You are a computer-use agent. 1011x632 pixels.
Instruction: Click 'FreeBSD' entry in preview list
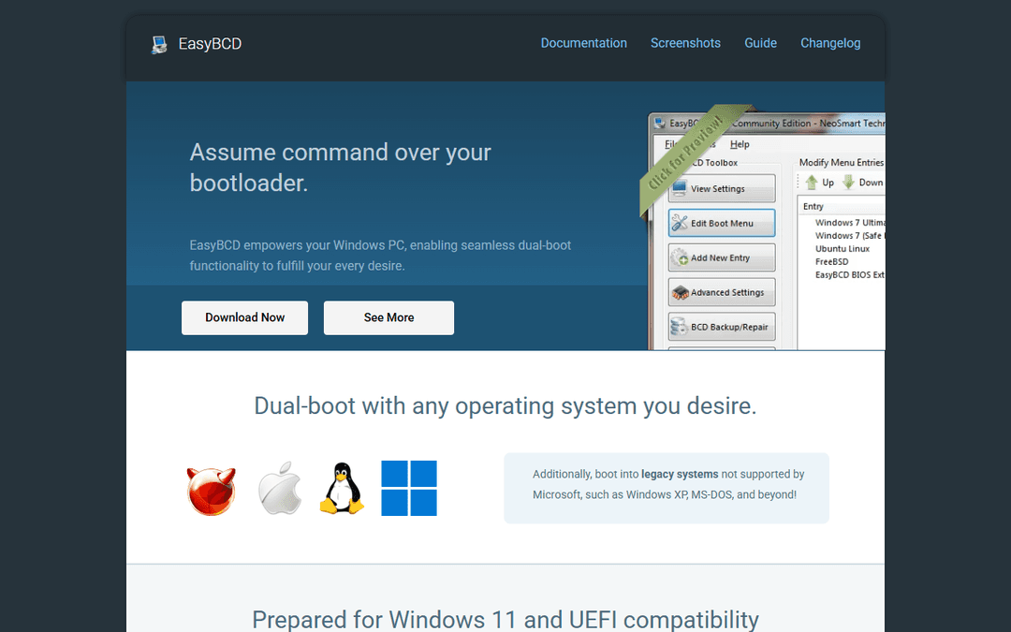(832, 262)
